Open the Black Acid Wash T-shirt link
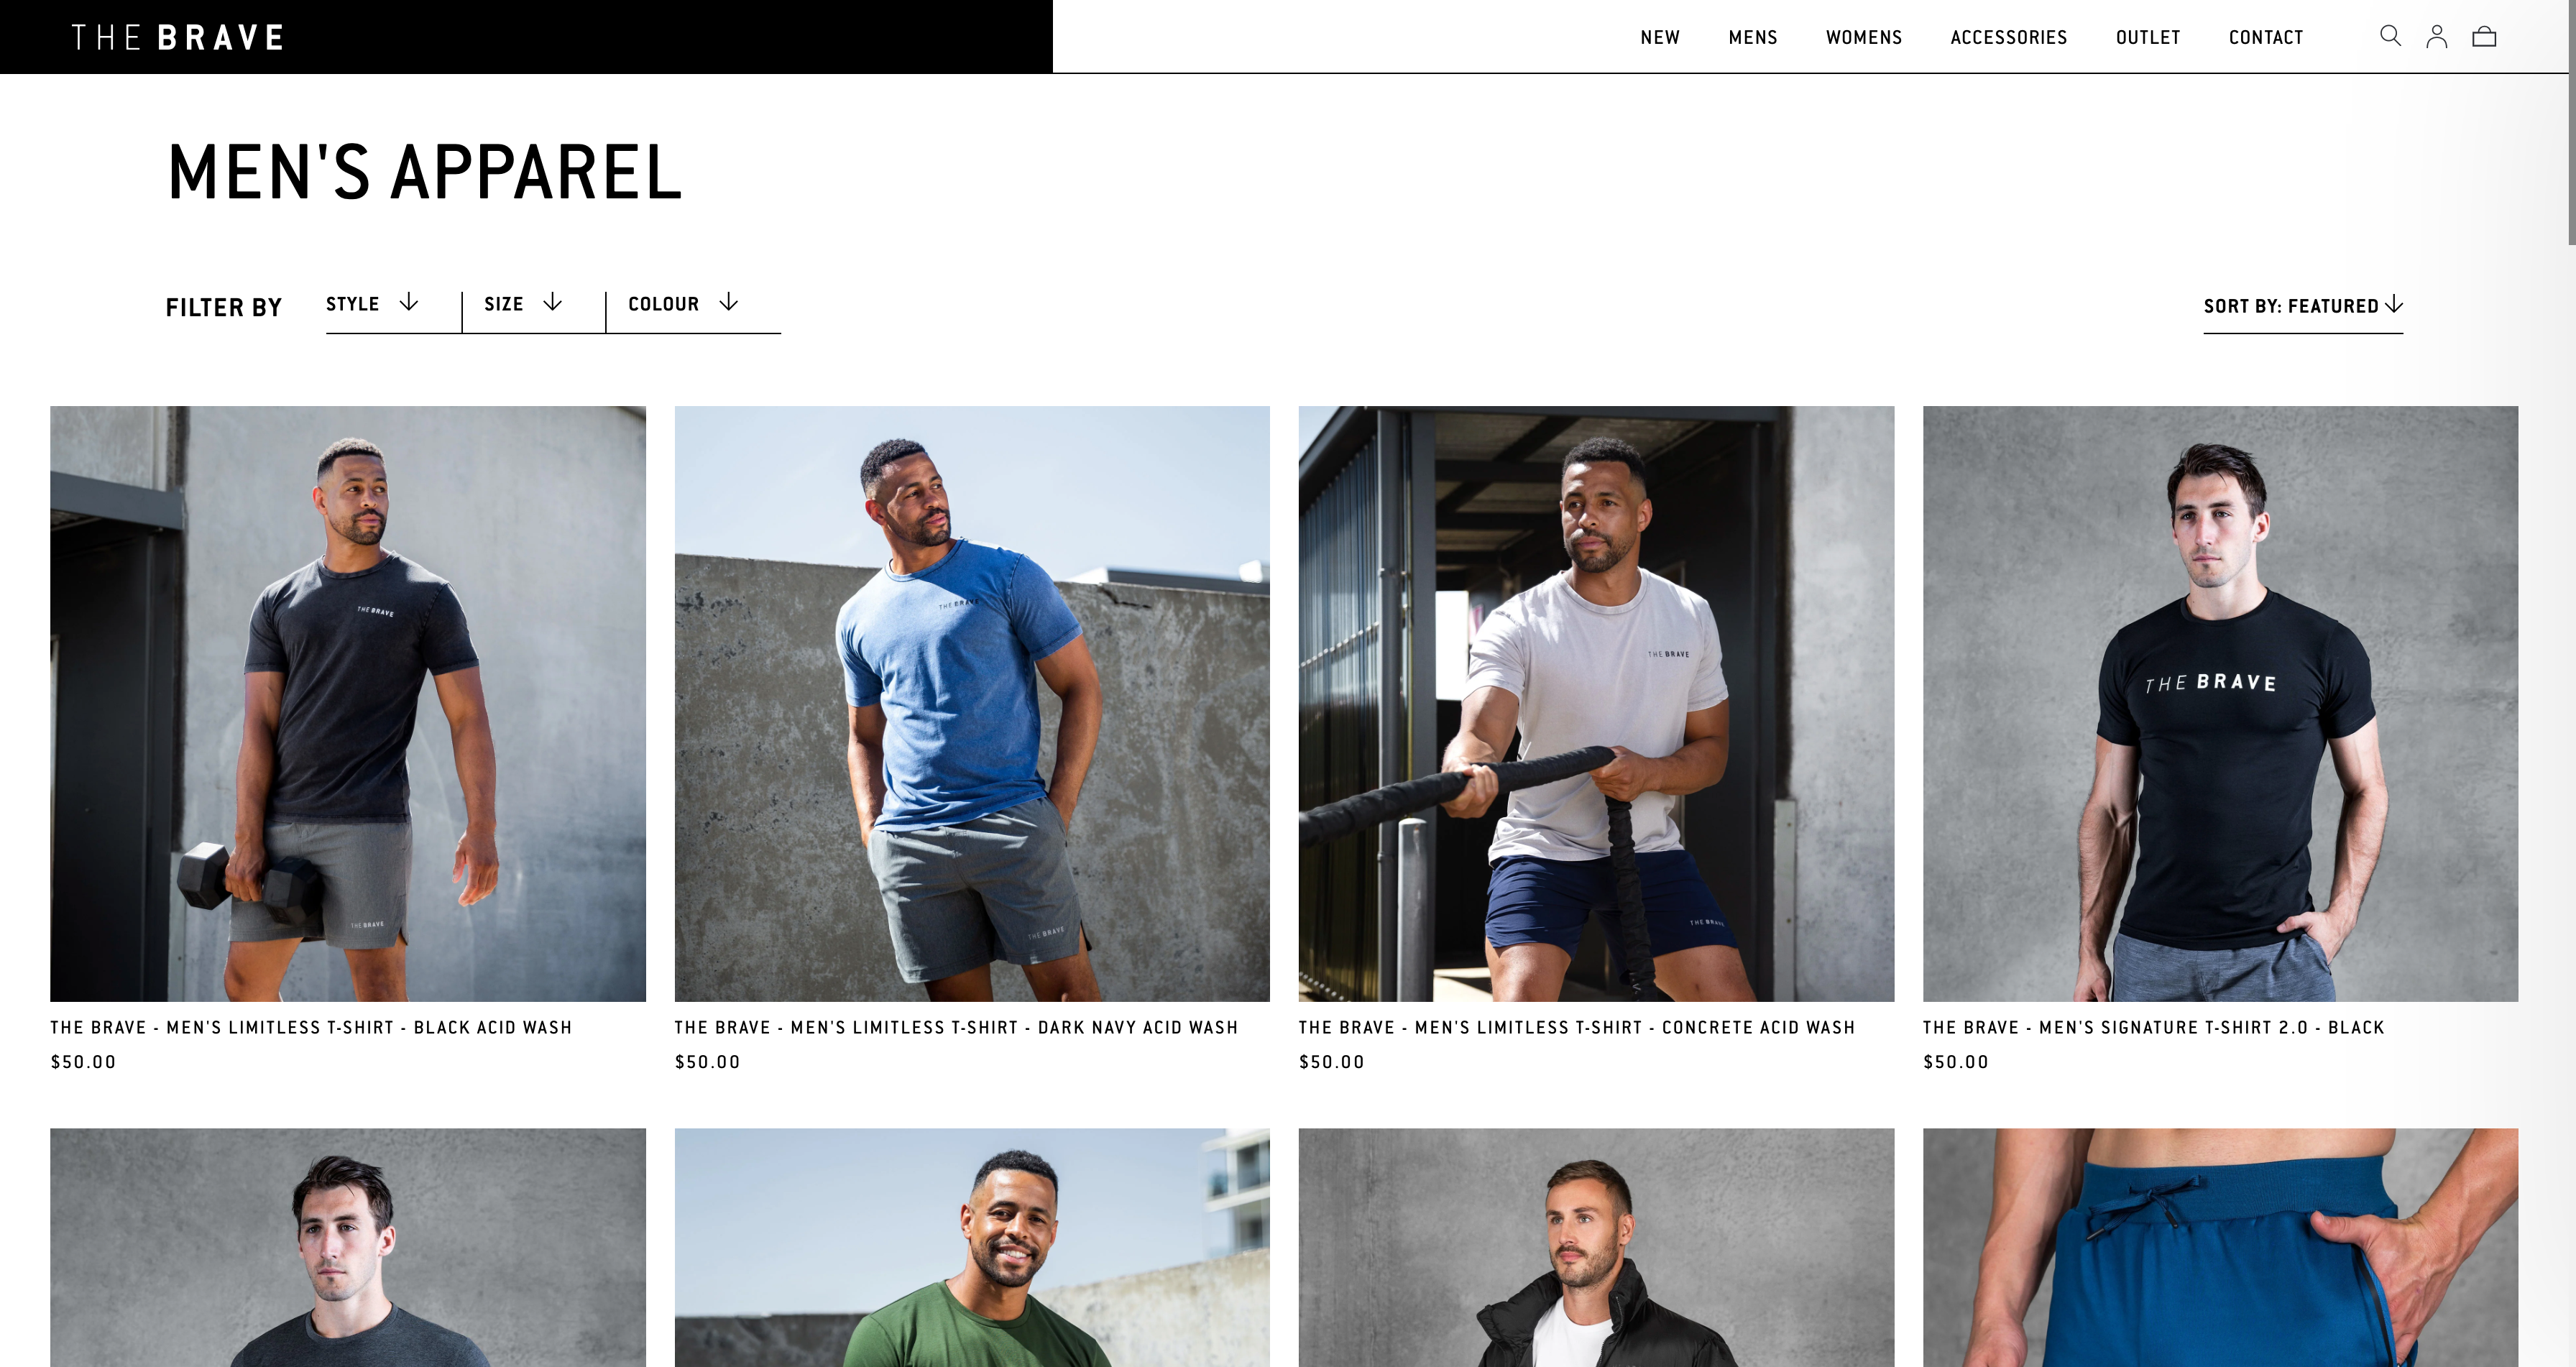Viewport: 2576px width, 1367px height. click(311, 1027)
